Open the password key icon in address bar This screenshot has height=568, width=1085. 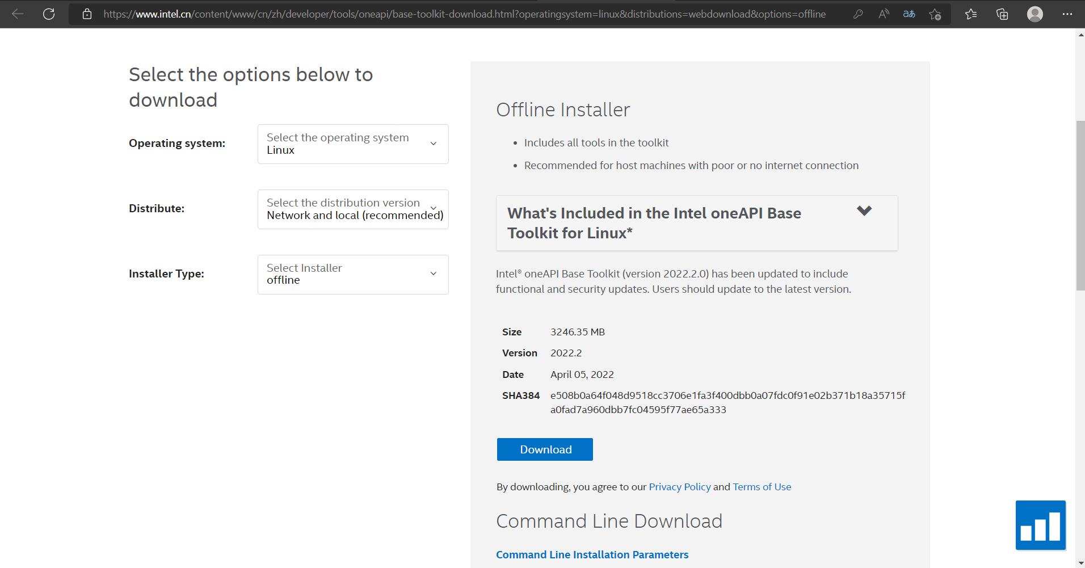click(x=858, y=14)
